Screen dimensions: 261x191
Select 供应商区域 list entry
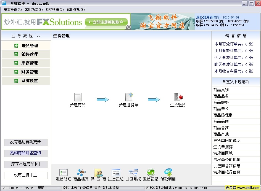point(236,153)
